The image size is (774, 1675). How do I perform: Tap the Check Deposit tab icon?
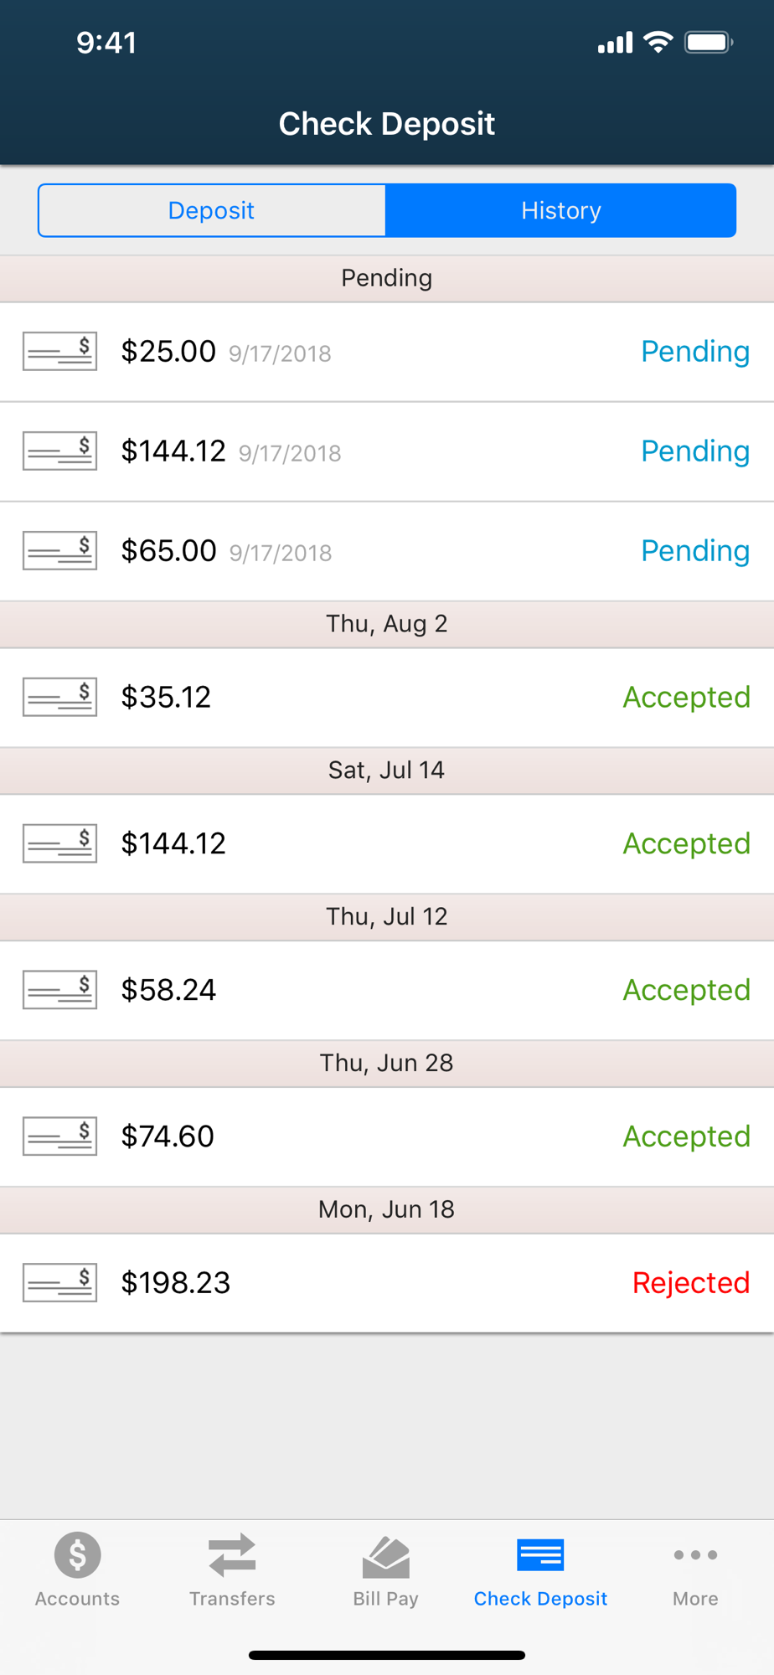click(540, 1555)
